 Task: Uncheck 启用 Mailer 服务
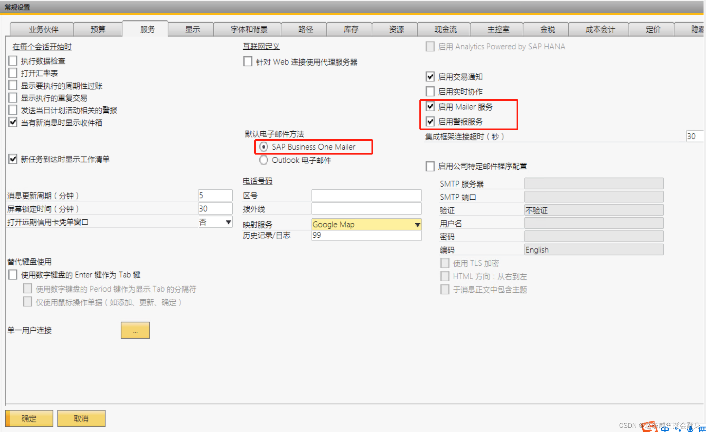tap(430, 107)
